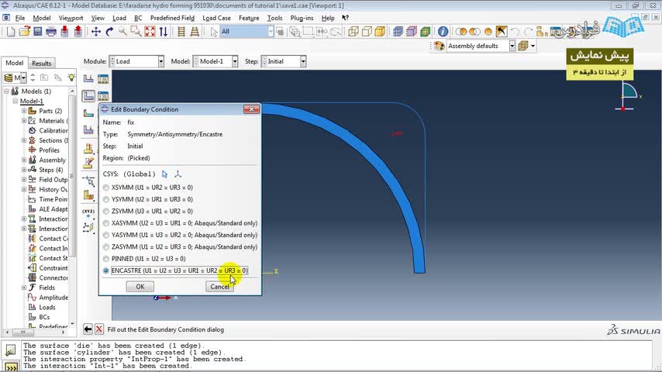
Task: Select the Pan View tool
Action: point(96,32)
